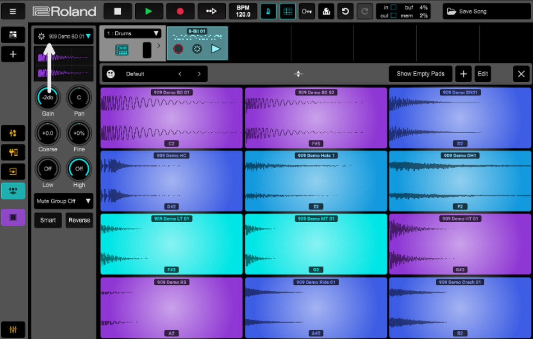Click the Edit button
Image resolution: width=533 pixels, height=339 pixels.
coord(483,74)
